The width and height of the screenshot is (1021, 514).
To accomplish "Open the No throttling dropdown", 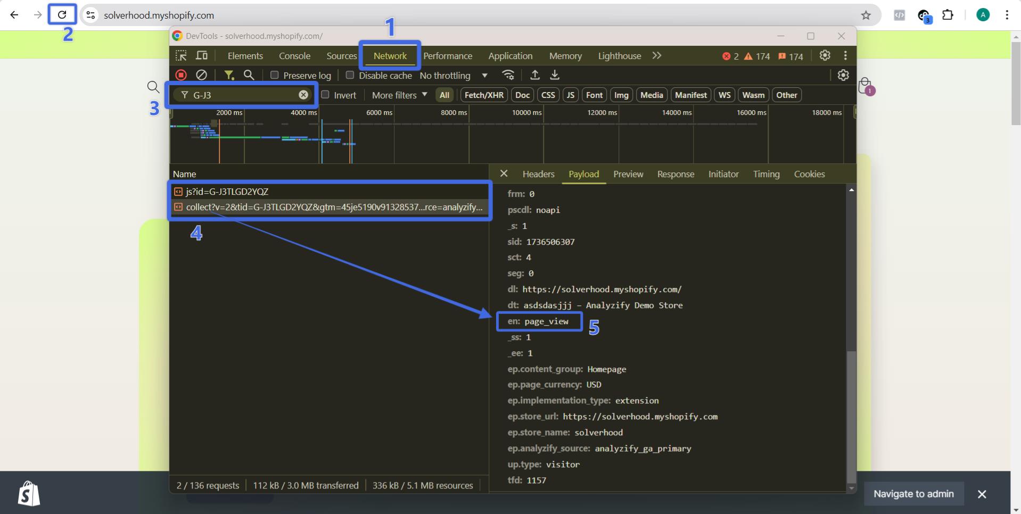I will (454, 76).
